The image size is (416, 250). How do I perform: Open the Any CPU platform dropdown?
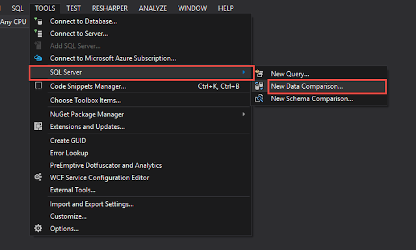[x=14, y=21]
